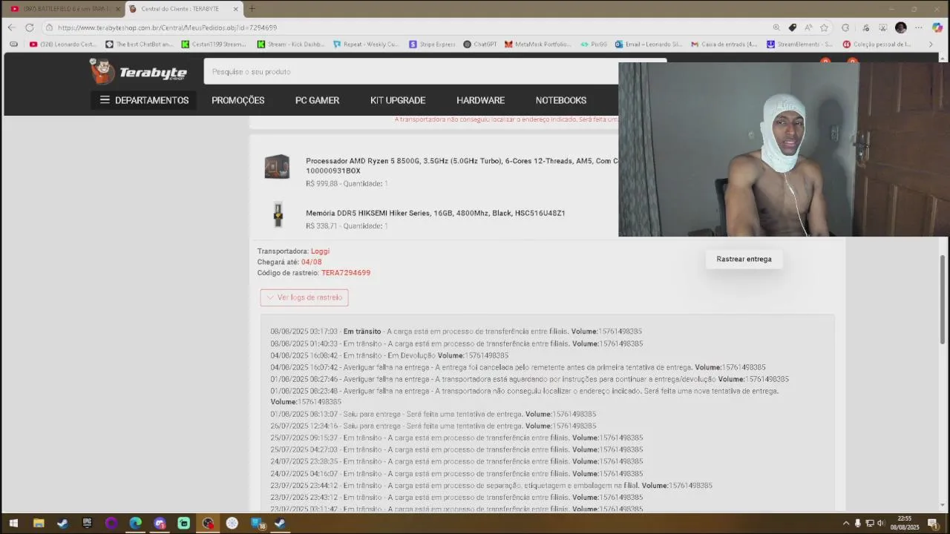Open the KIT UPGRADE menu item
The width and height of the screenshot is (950, 534).
tap(398, 100)
